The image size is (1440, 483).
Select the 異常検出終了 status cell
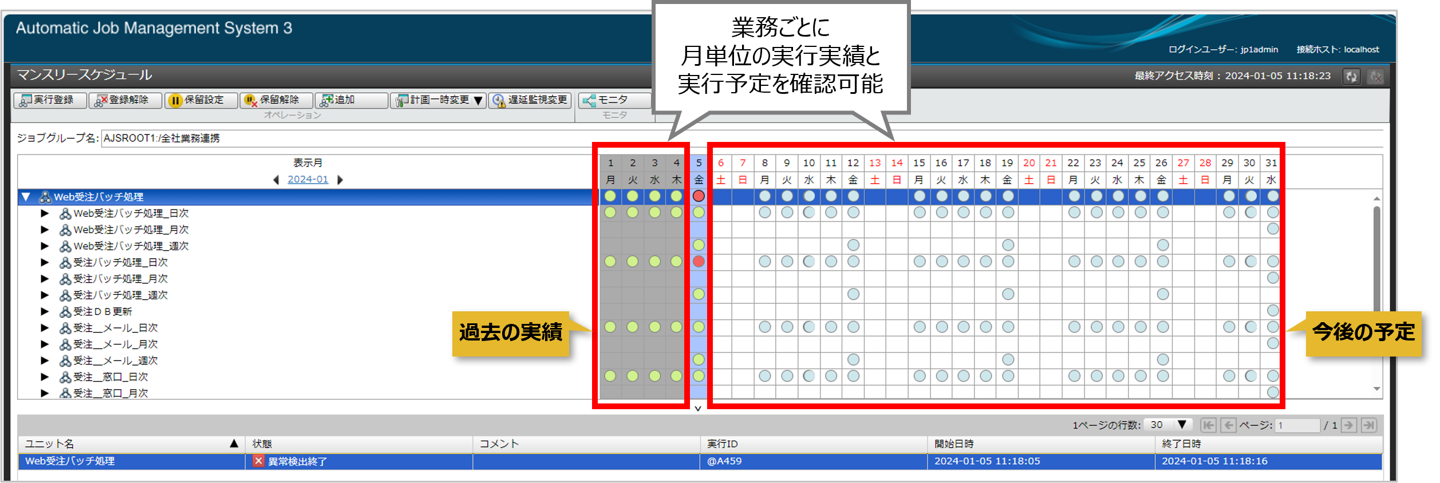coord(359,461)
